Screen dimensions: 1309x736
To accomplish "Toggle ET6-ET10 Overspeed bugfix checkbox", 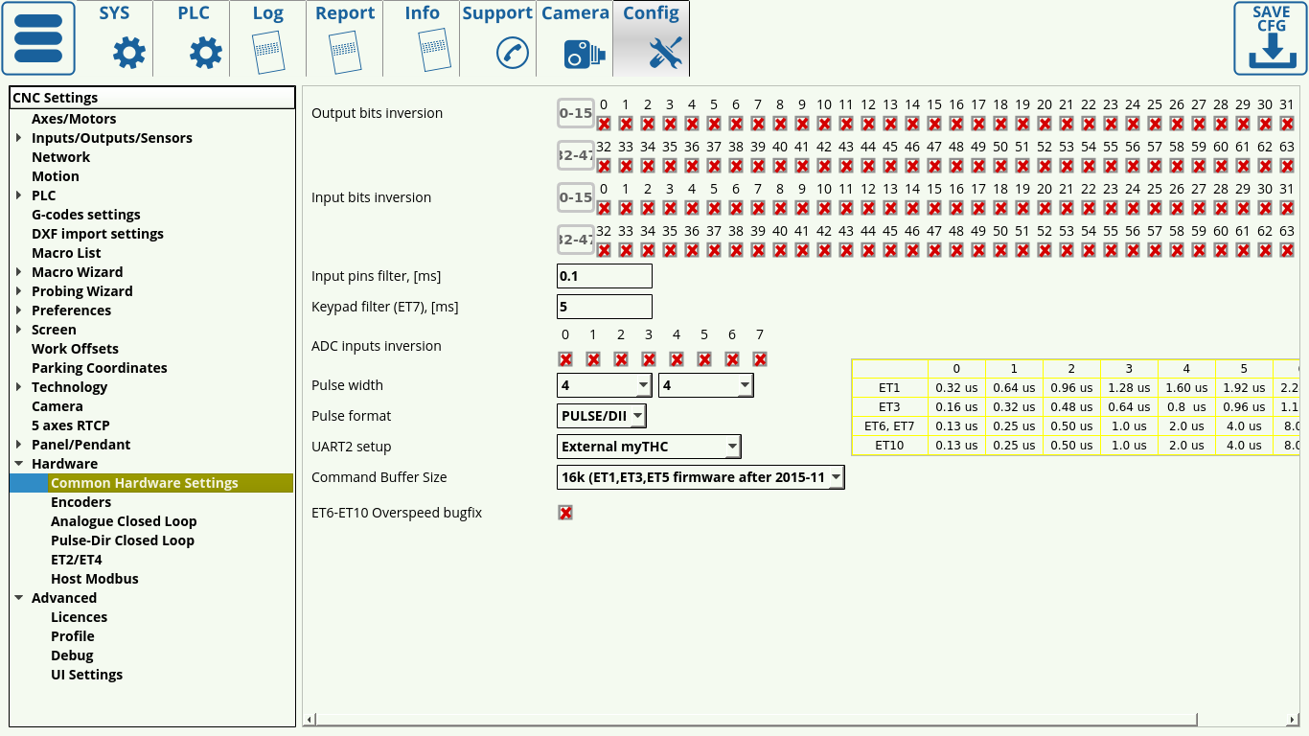I will tap(565, 513).
